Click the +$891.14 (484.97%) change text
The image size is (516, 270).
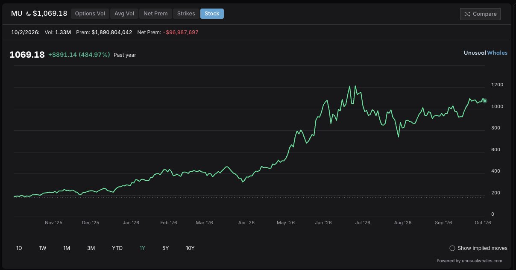[x=79, y=55]
